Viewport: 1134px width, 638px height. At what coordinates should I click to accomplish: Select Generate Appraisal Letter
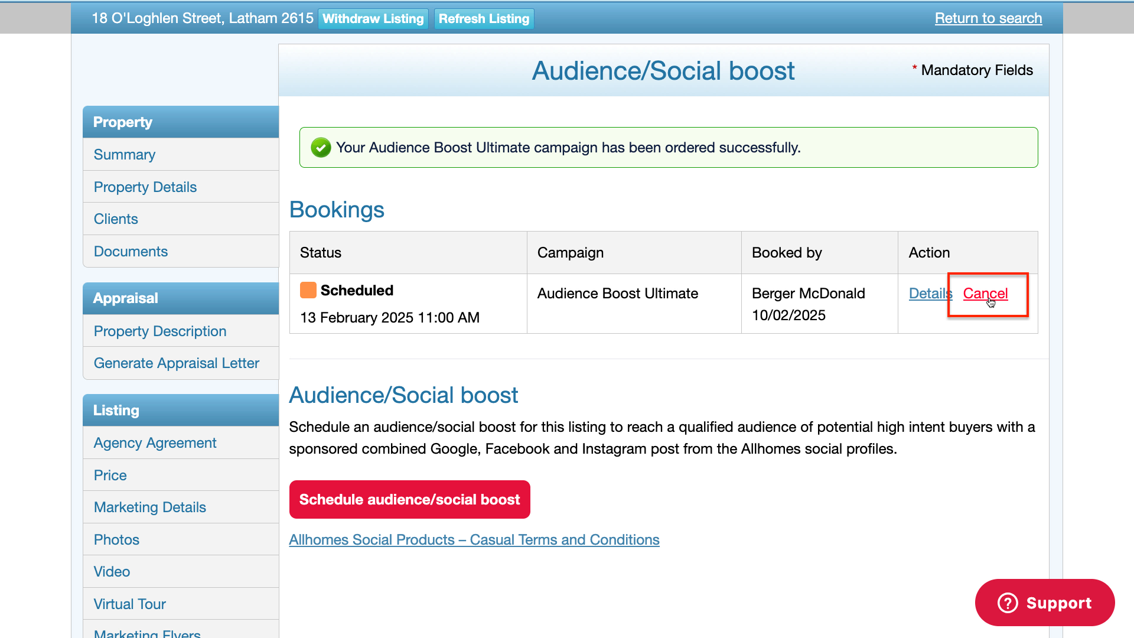[181, 363]
